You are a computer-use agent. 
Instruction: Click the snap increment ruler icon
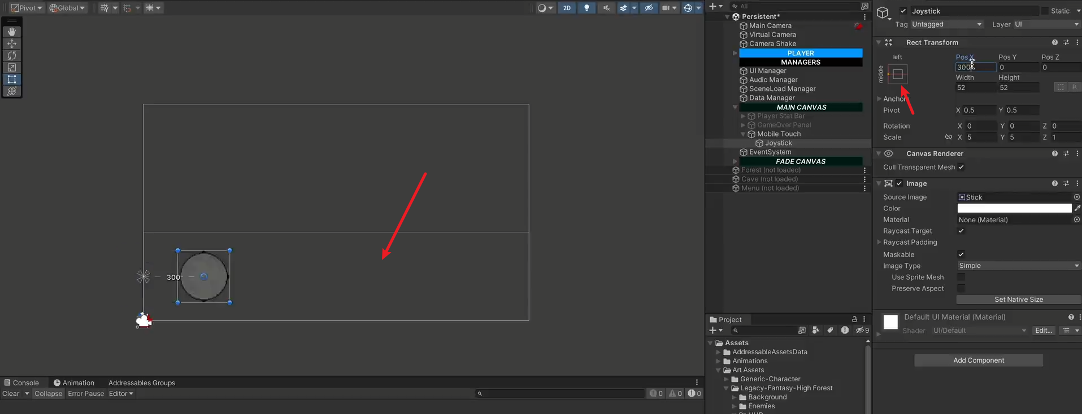149,8
